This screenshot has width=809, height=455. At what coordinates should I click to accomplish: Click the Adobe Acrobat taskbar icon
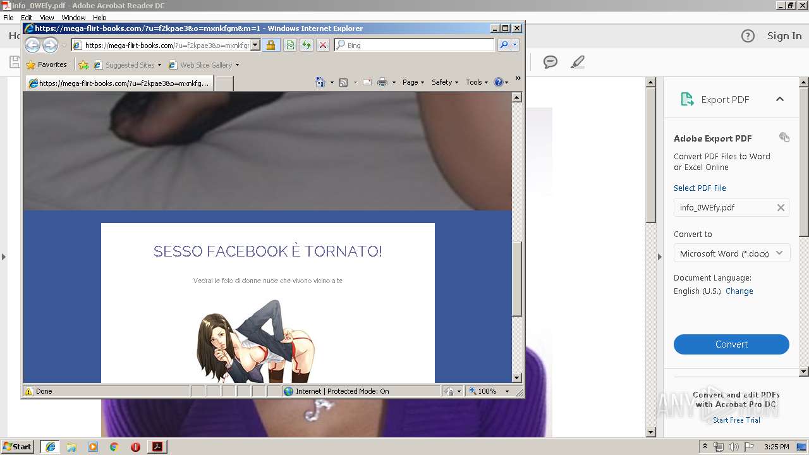point(157,447)
